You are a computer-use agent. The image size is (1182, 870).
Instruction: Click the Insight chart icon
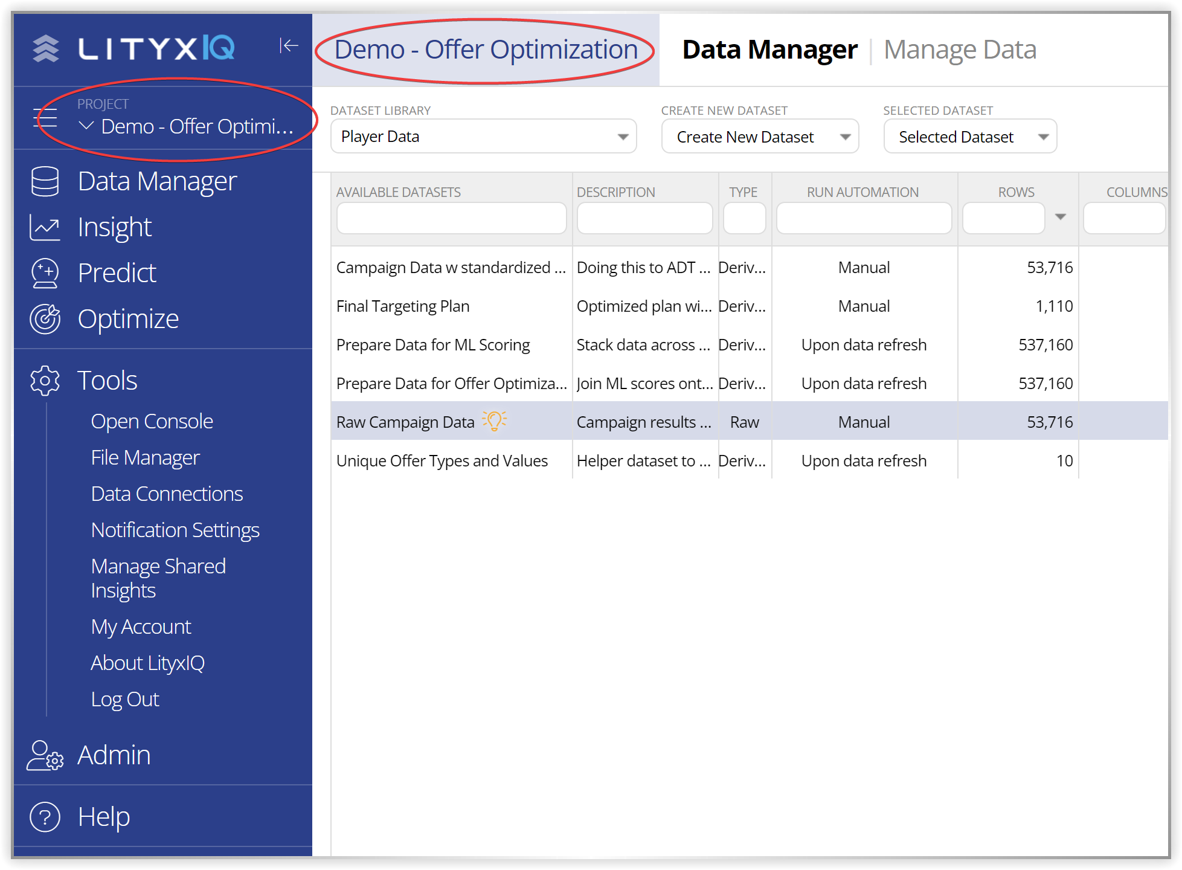[45, 228]
